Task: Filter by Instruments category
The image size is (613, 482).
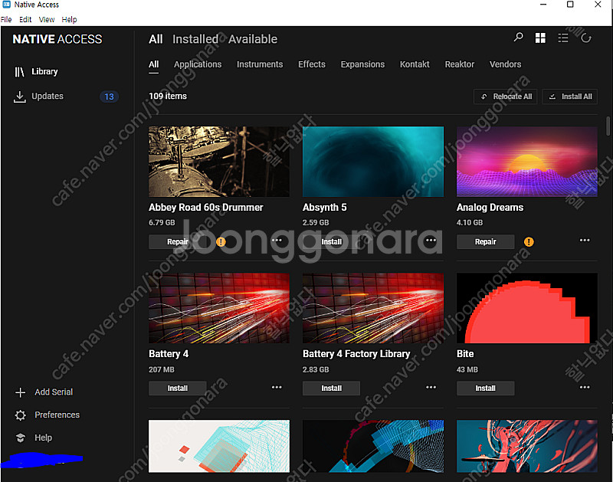Action: 260,64
